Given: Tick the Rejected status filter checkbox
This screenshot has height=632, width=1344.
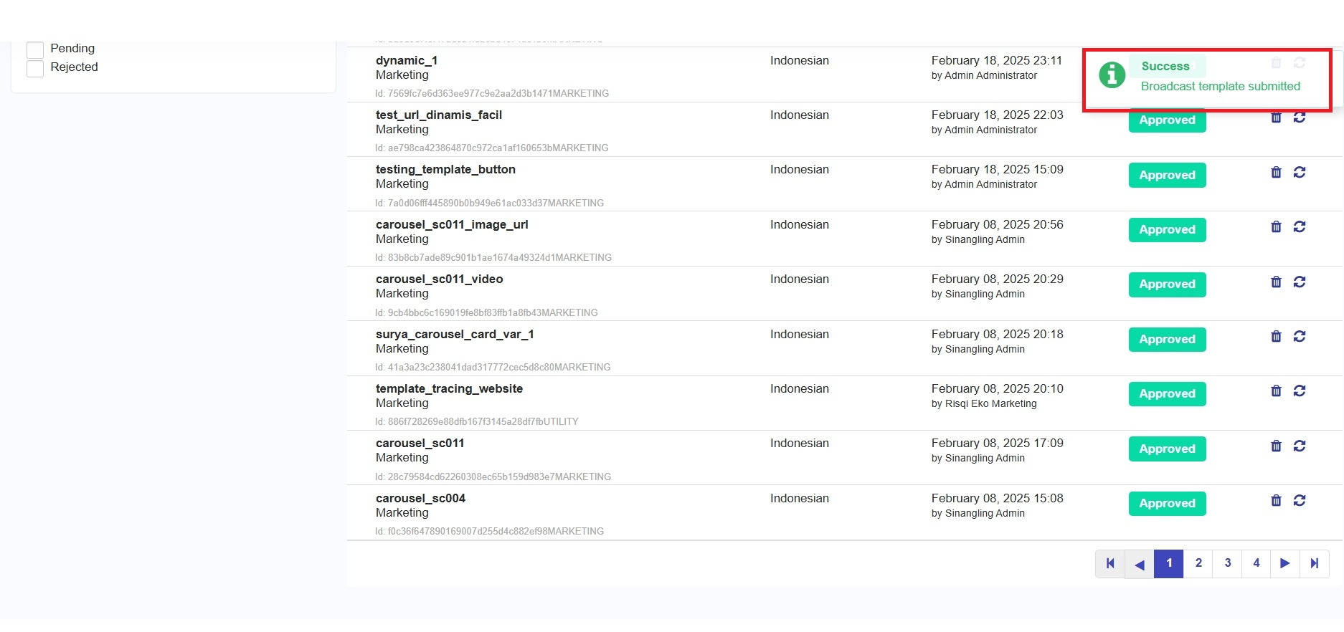Looking at the screenshot, I should tap(35, 68).
